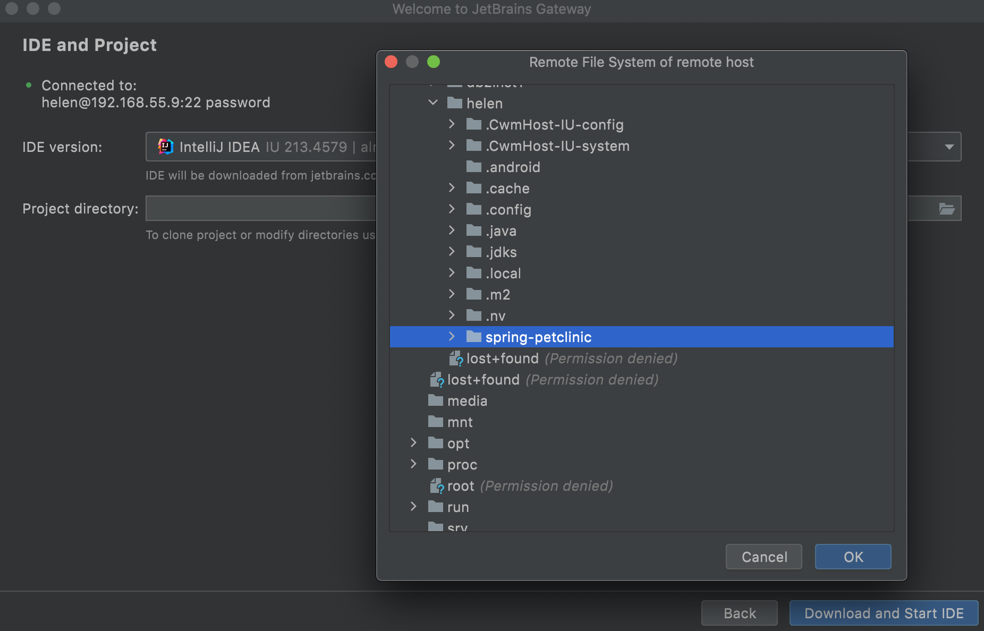
Task: Open the spring-petclinic folder icon
Action: pos(473,336)
